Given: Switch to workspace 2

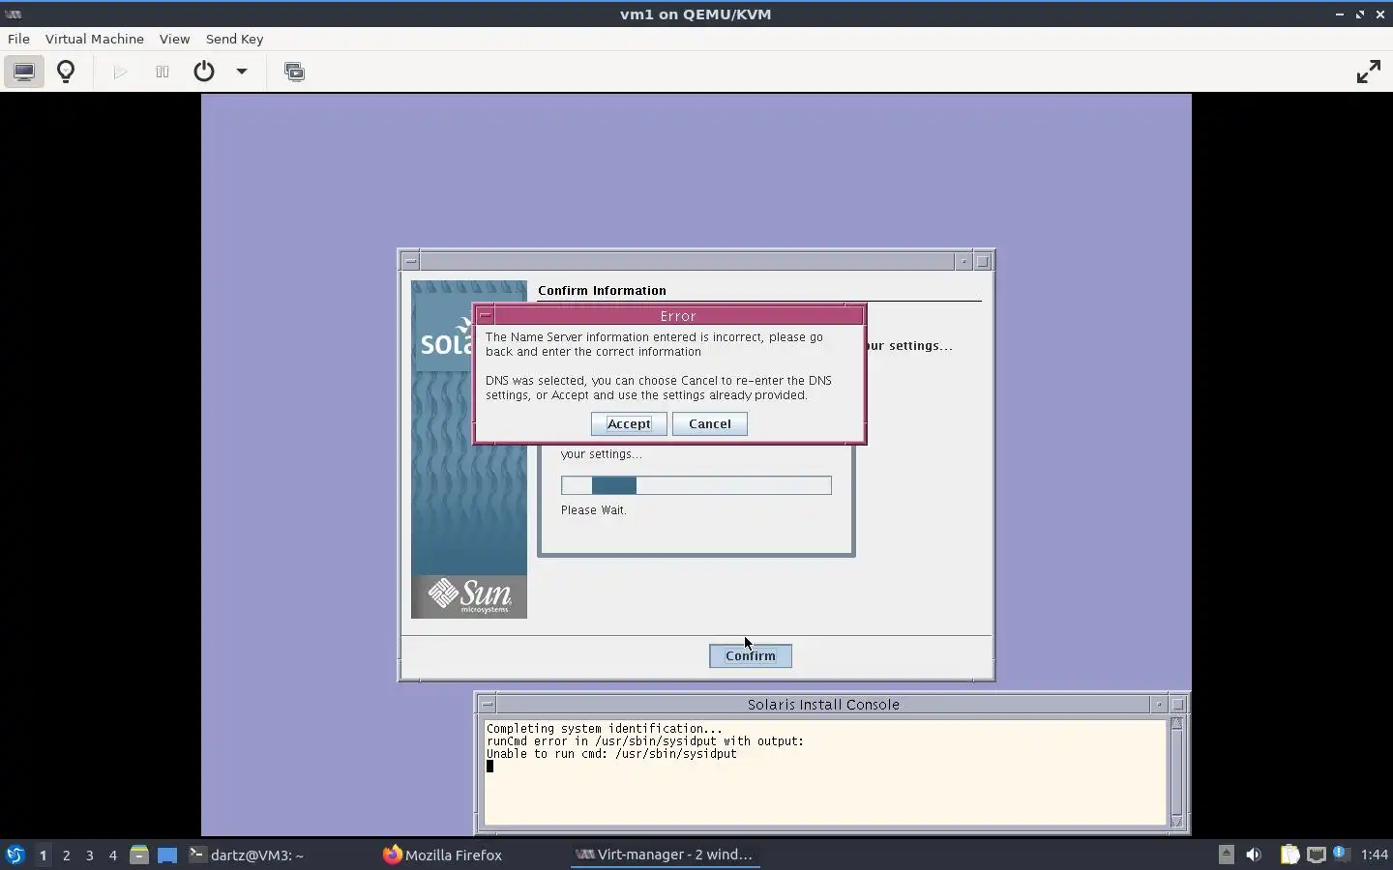Looking at the screenshot, I should (66, 855).
